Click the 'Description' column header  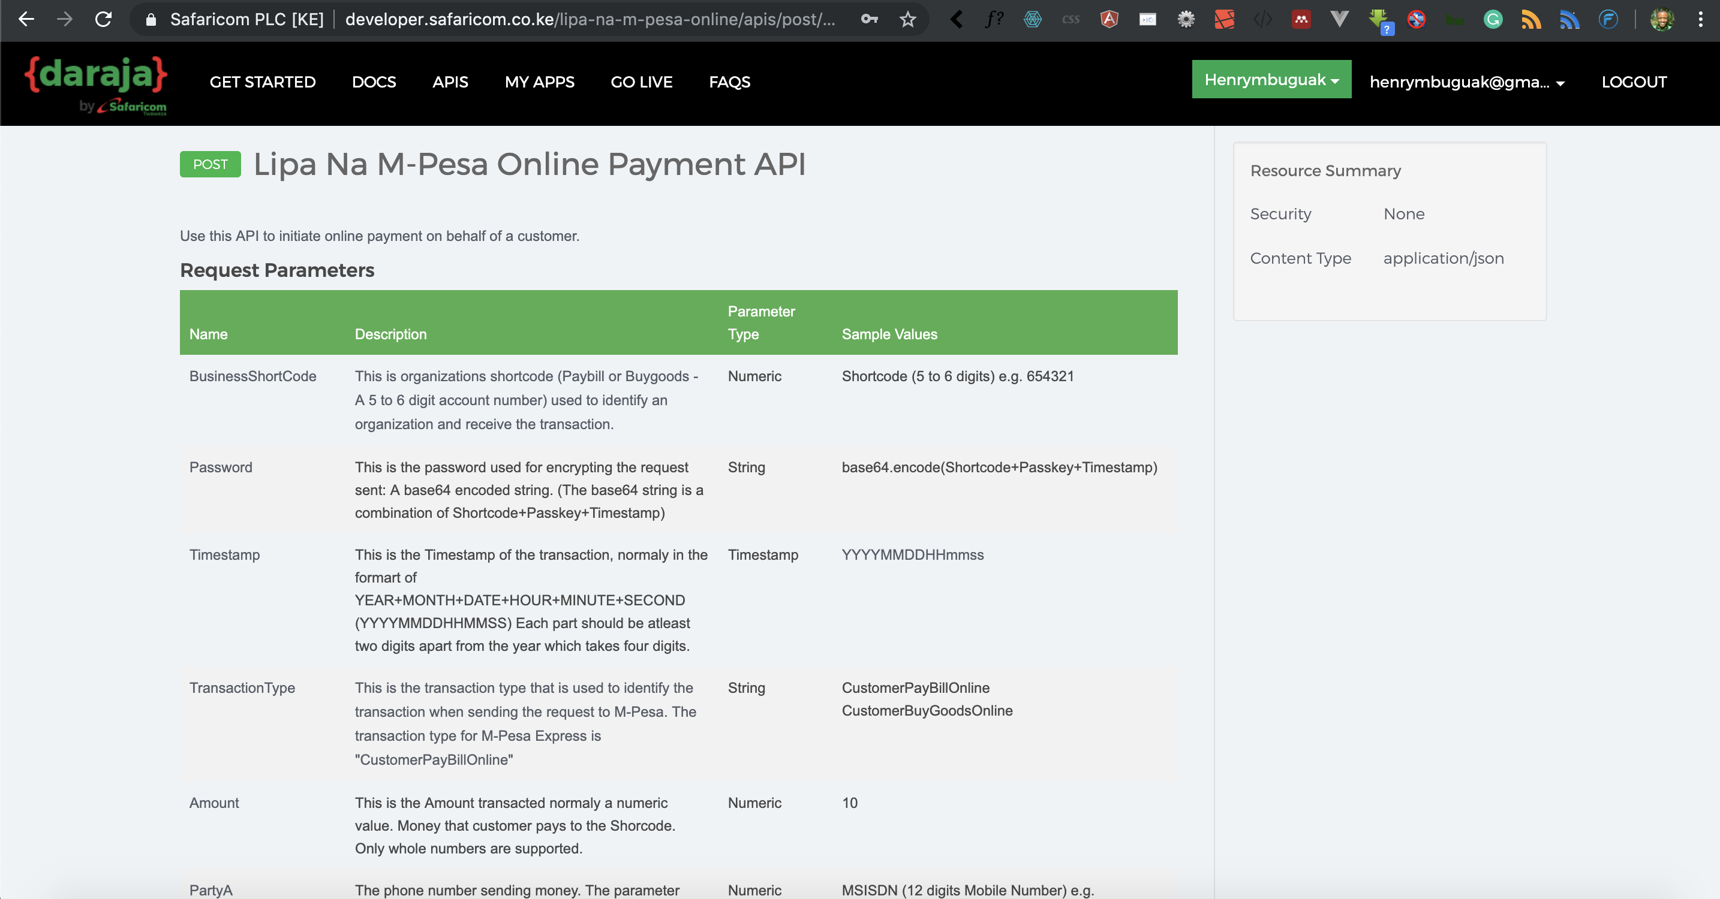[x=390, y=334]
